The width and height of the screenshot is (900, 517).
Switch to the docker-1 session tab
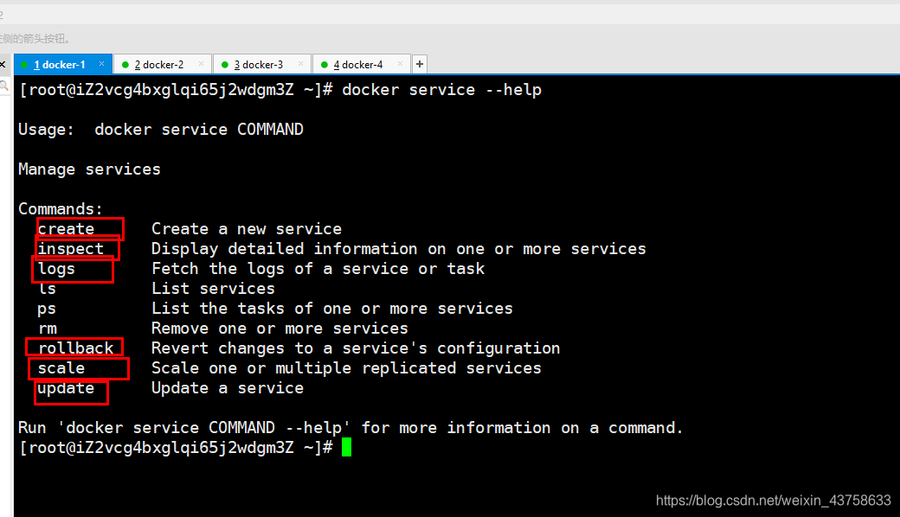[x=62, y=64]
